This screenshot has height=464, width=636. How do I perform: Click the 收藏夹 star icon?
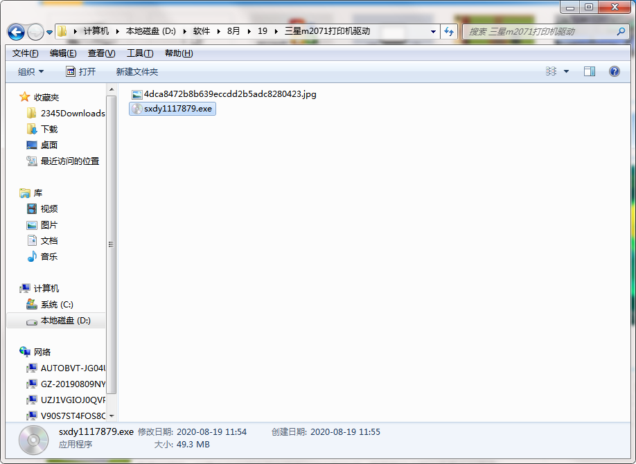pyautogui.click(x=25, y=97)
